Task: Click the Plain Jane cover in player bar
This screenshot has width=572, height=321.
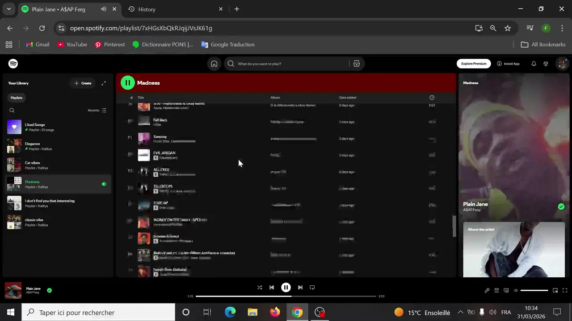Action: click(13, 290)
